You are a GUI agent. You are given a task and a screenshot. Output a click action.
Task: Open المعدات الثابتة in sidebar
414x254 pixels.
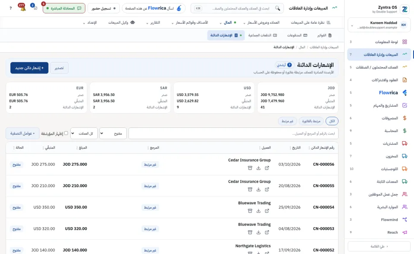pos(379,181)
